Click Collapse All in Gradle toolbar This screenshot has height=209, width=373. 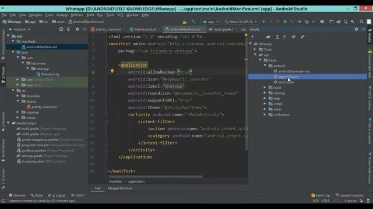[284, 37]
